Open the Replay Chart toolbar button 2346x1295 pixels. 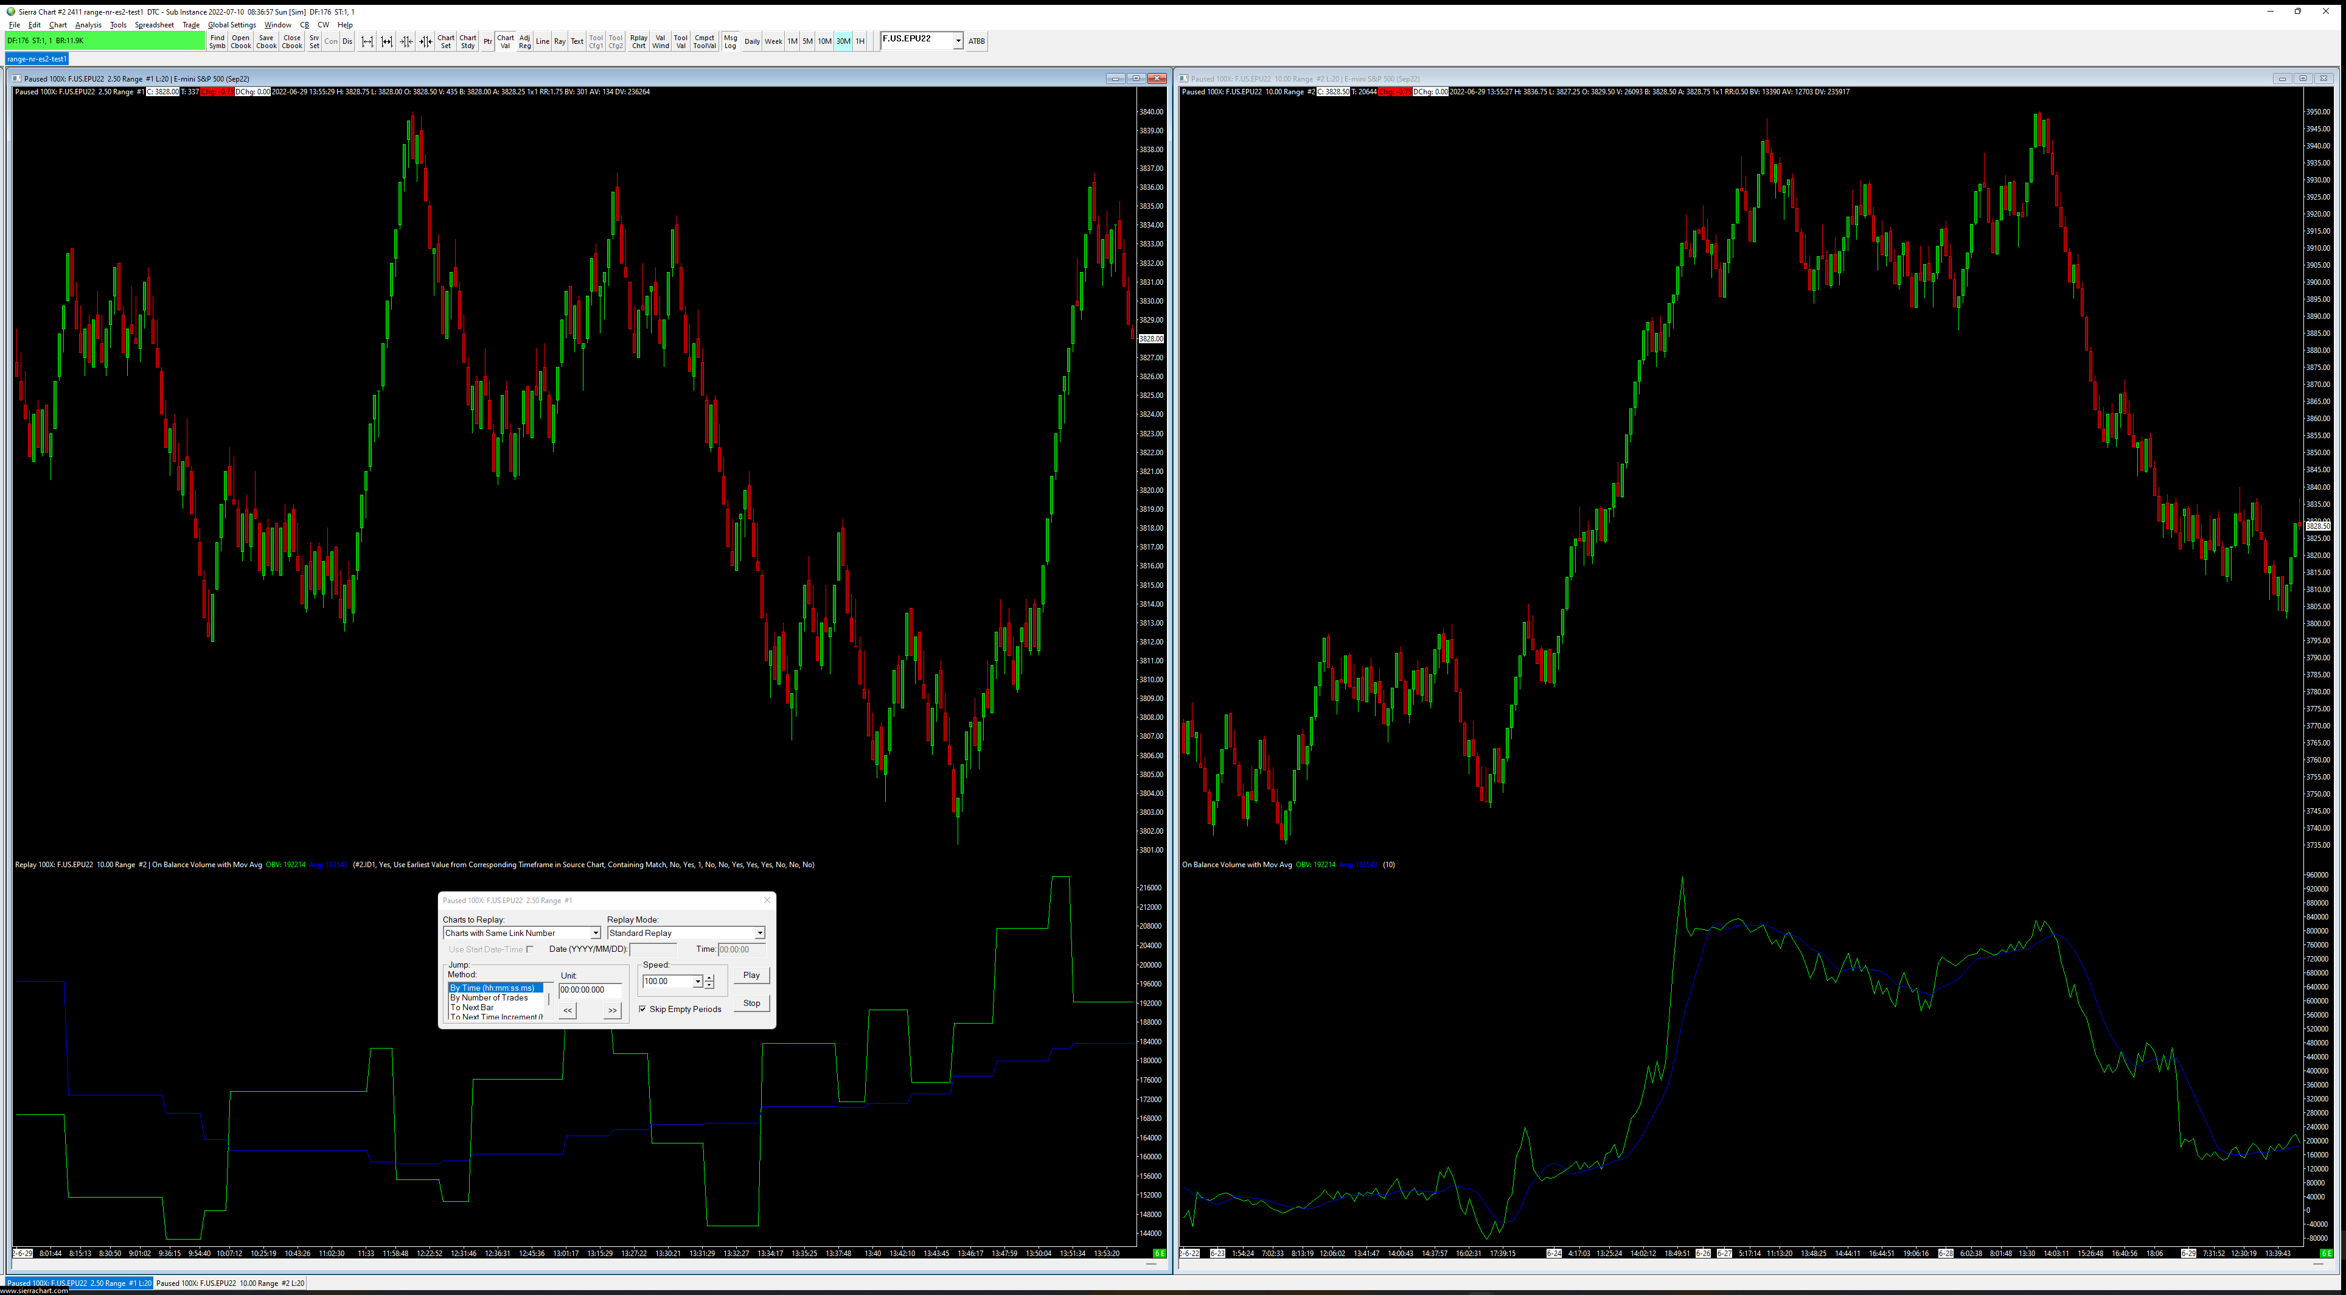(x=638, y=41)
